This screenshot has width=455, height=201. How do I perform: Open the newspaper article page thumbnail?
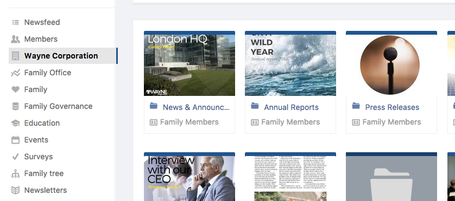click(290, 179)
